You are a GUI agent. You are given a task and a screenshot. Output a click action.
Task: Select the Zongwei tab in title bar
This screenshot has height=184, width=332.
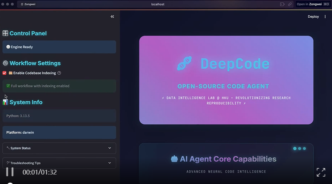28,4
